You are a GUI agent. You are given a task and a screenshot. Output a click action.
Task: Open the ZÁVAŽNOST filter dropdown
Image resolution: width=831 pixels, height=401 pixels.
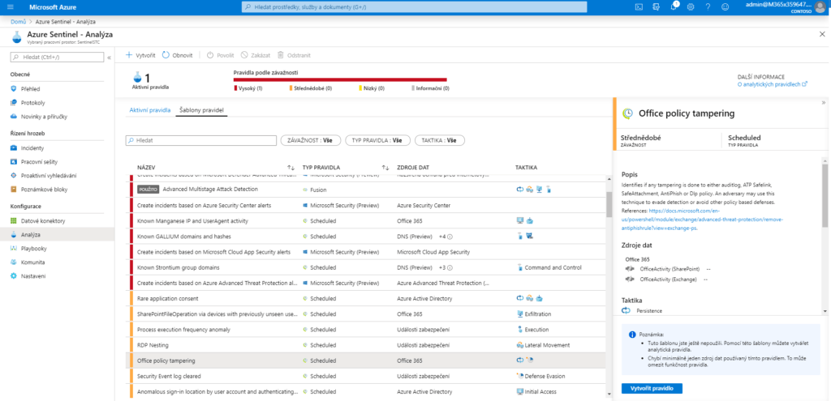(311, 141)
